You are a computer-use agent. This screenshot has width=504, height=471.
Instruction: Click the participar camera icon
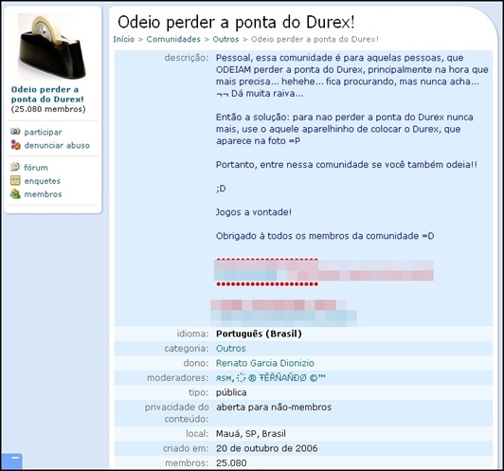tap(15, 132)
